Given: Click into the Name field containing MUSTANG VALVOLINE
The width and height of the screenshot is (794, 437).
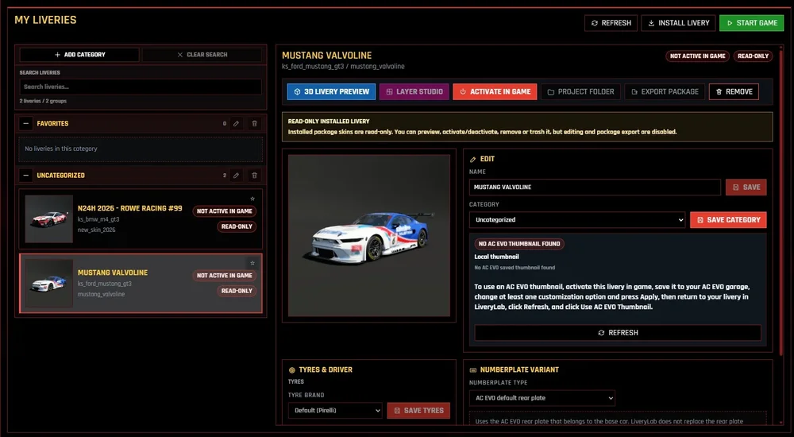Looking at the screenshot, I should [x=595, y=187].
